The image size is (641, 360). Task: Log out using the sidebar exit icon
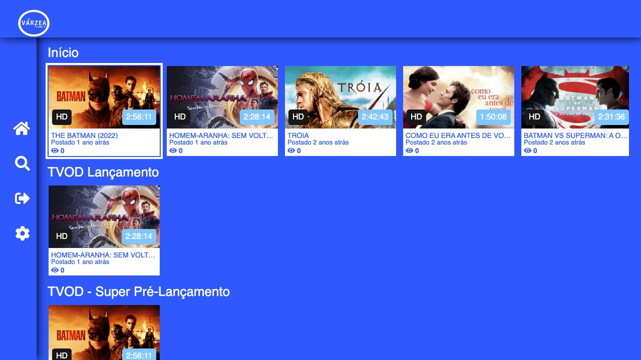[23, 198]
